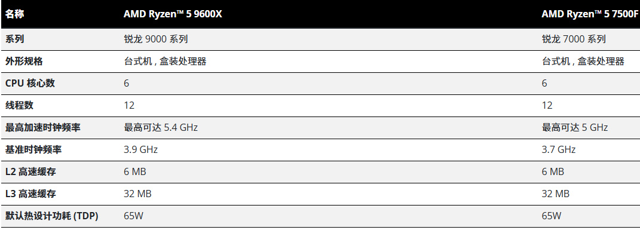Select the 锐龙 7000 系列 cell
640x230 pixels.
tap(574, 39)
